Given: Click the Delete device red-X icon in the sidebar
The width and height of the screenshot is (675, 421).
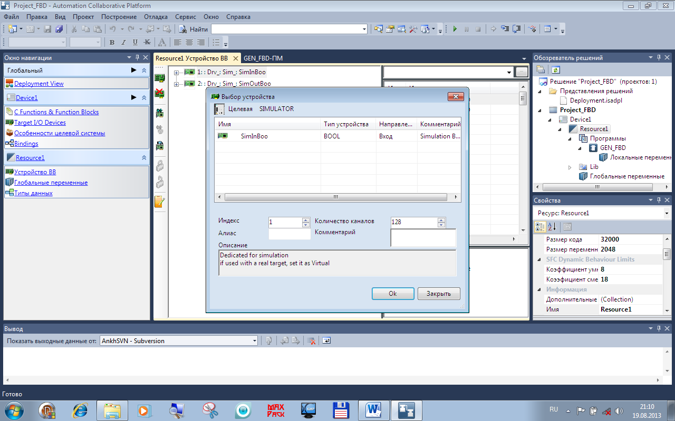Looking at the screenshot, I should (x=159, y=94).
